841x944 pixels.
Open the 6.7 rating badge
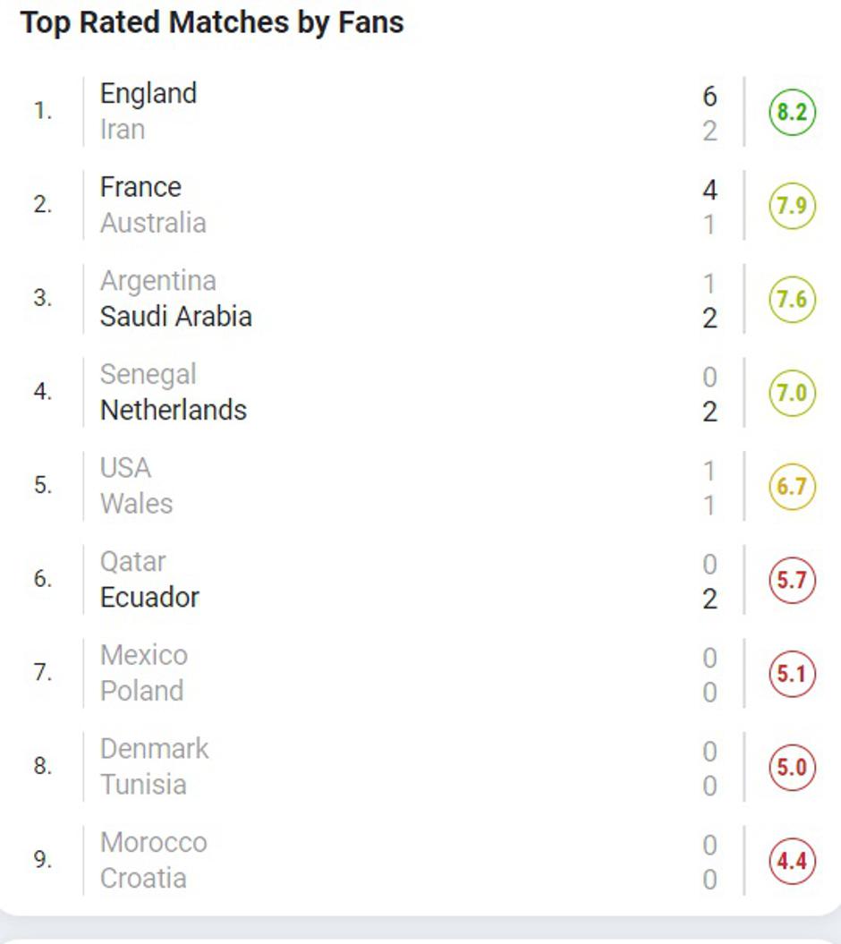pos(792,487)
